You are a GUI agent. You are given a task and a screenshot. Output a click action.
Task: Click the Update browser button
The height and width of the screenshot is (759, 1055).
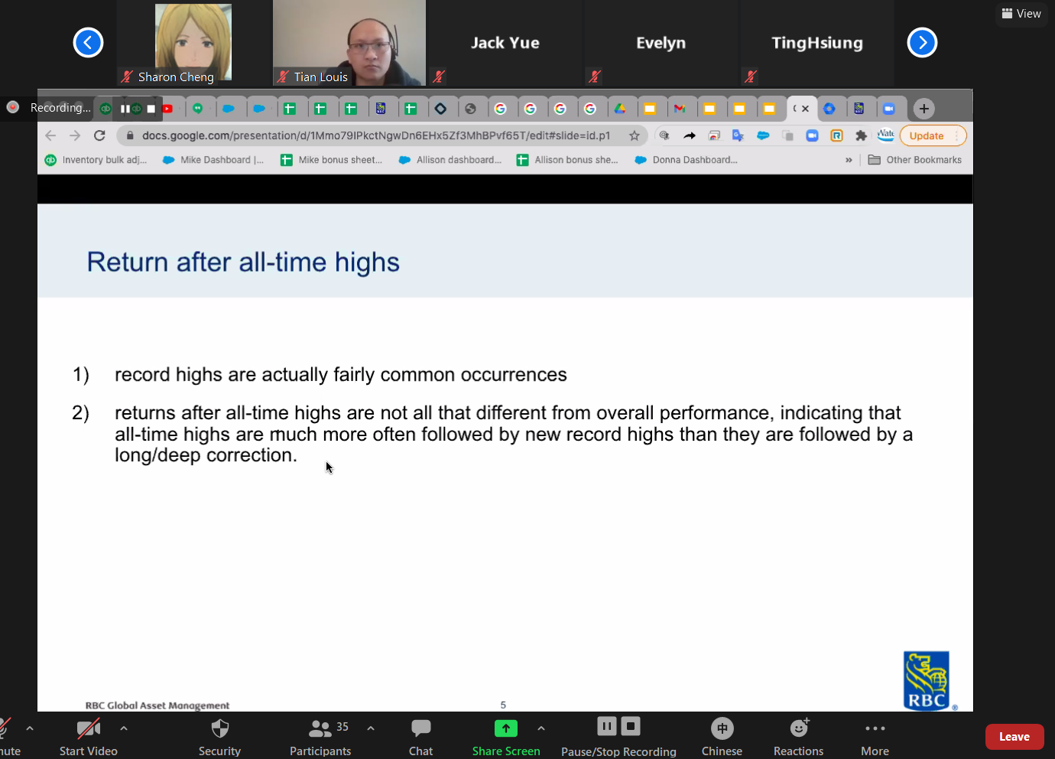point(933,135)
